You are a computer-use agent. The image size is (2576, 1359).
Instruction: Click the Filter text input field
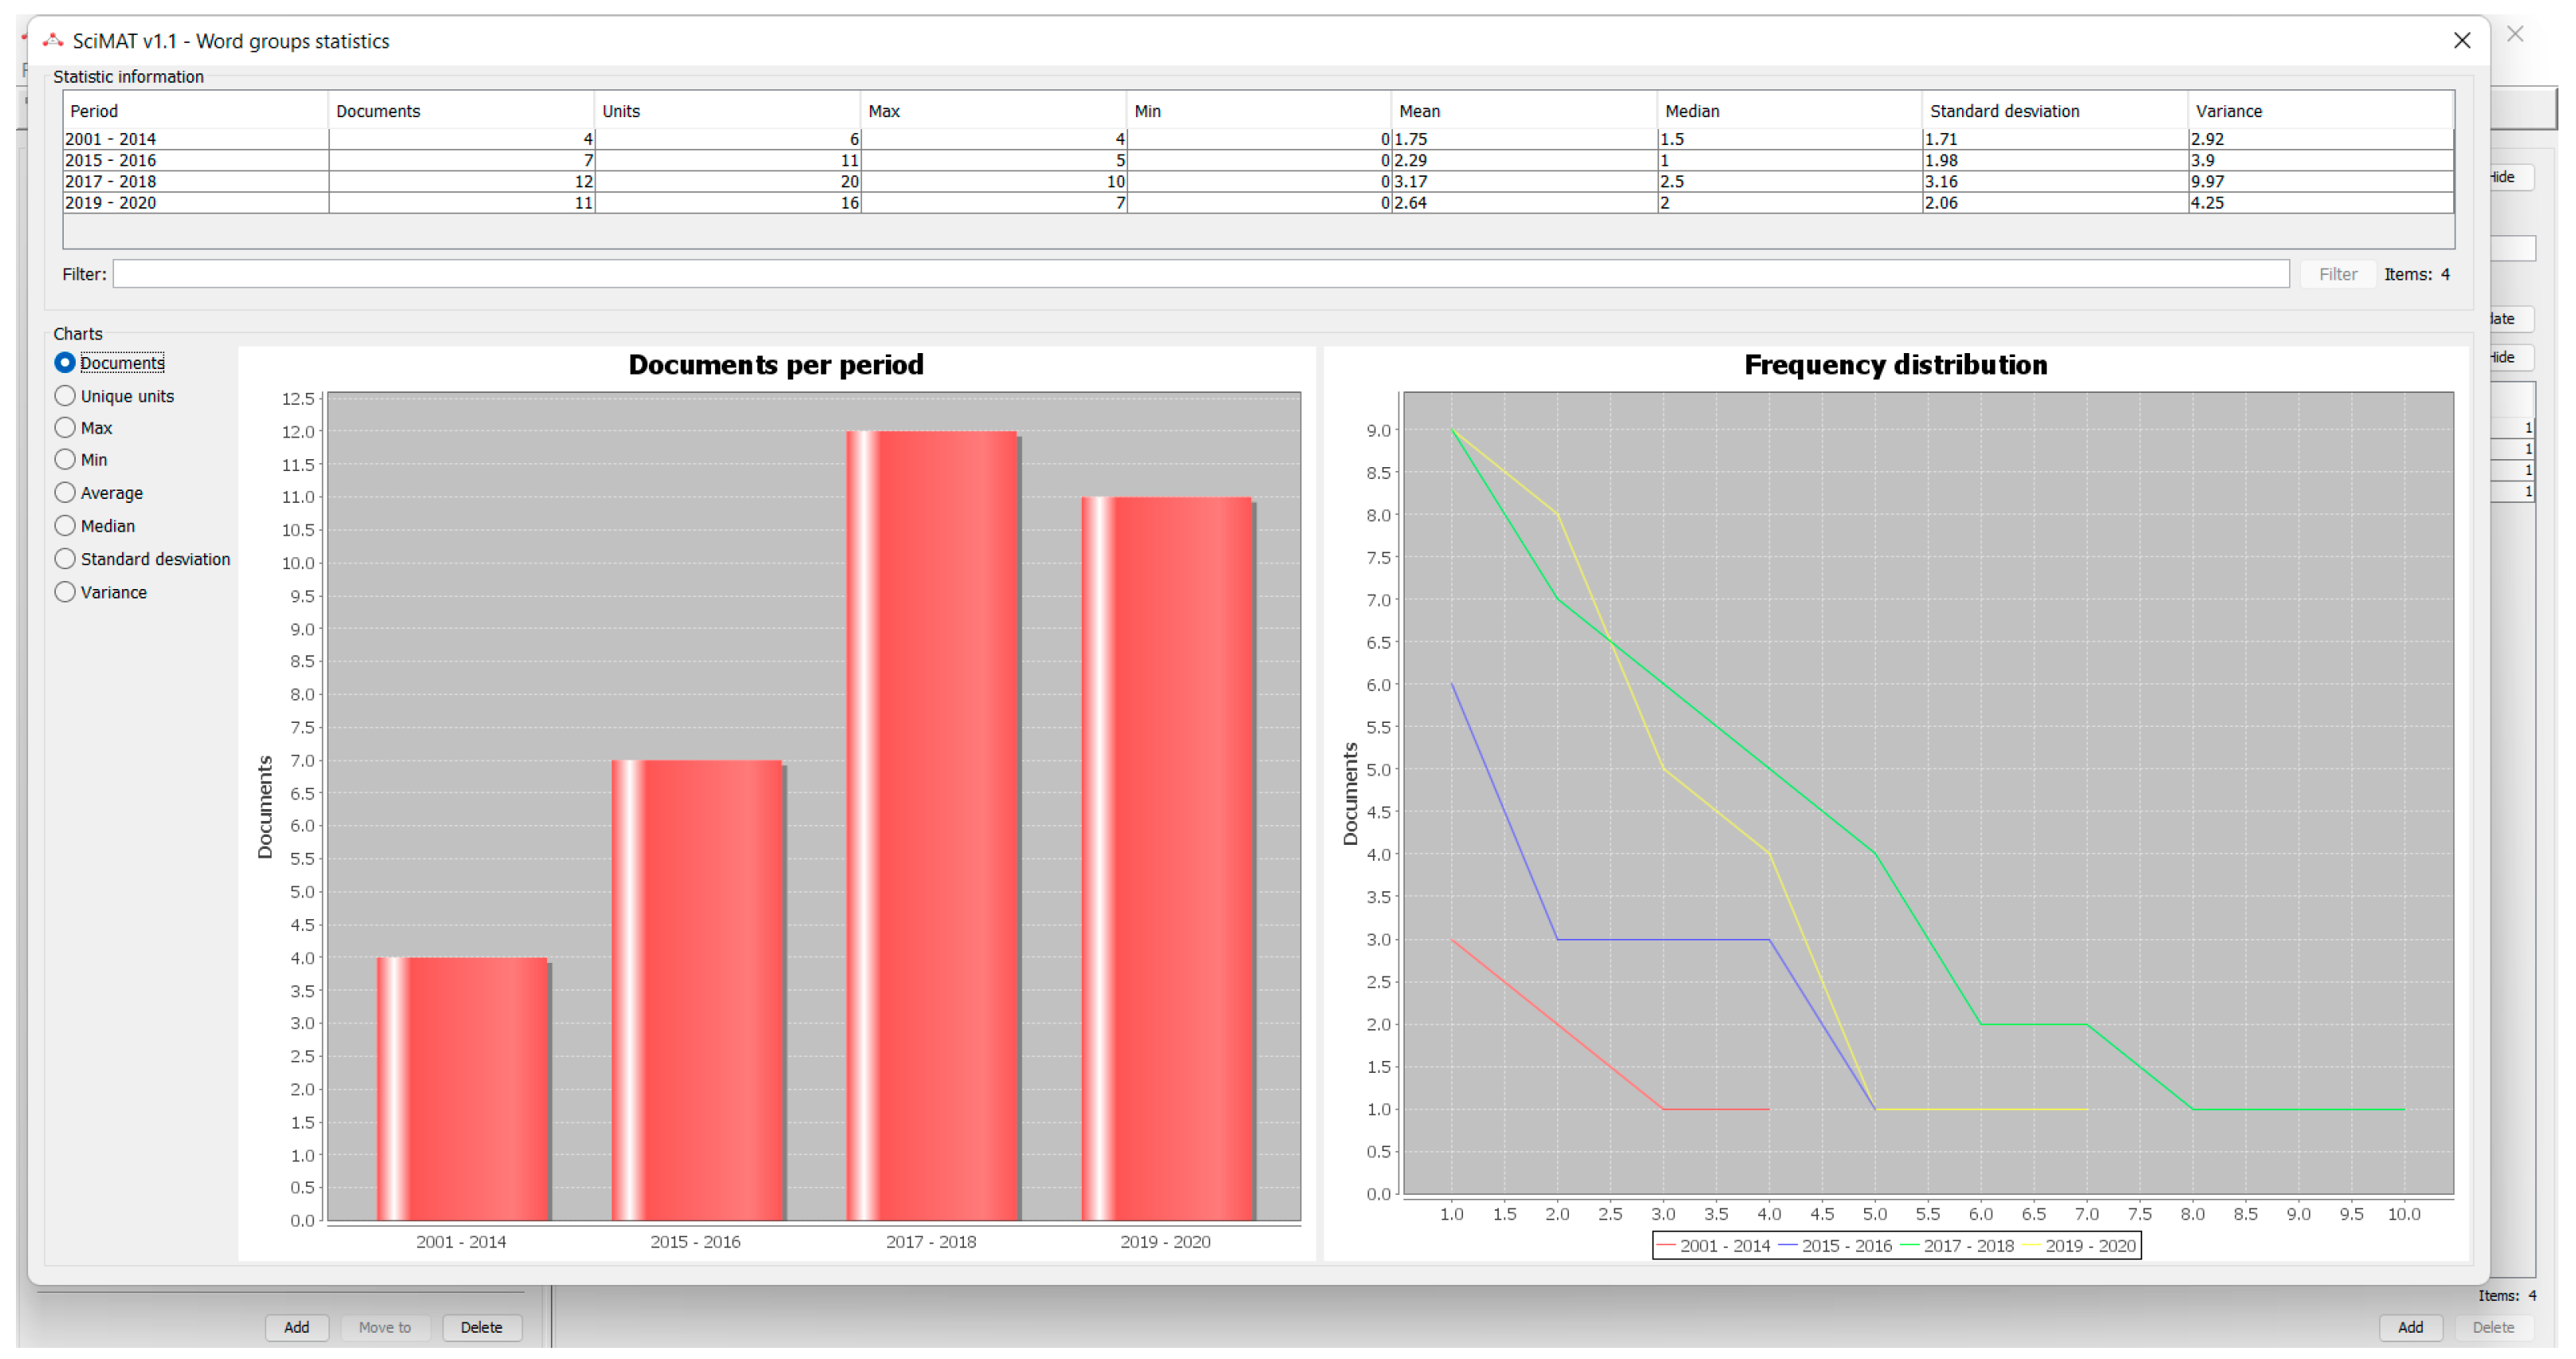point(1200,274)
